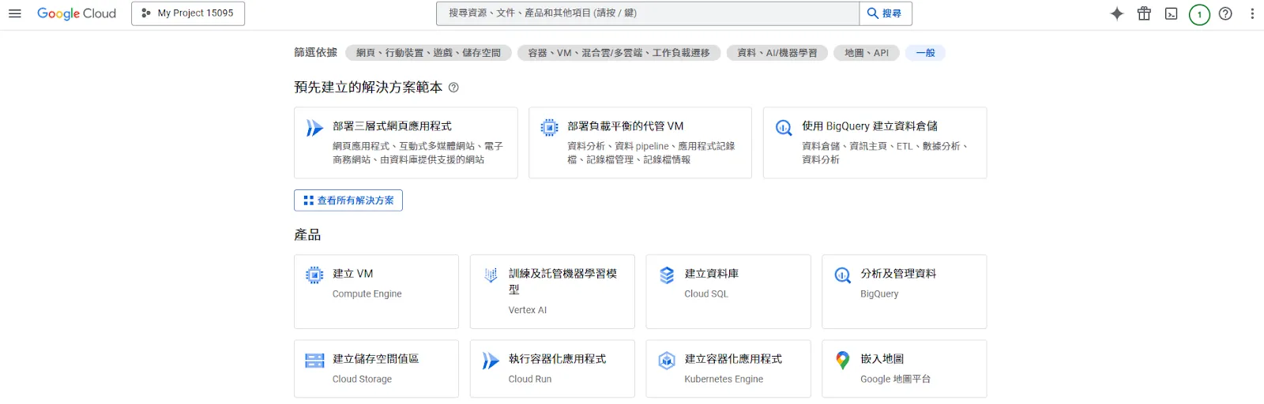
Task: Open the help question mark icon
Action: coord(1225,13)
